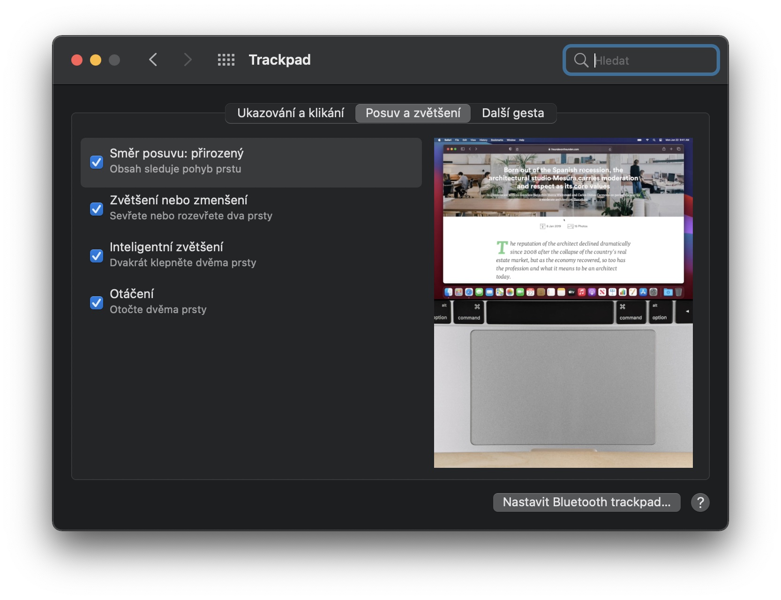Click the back navigation arrow
This screenshot has height=600, width=781.
tap(153, 60)
